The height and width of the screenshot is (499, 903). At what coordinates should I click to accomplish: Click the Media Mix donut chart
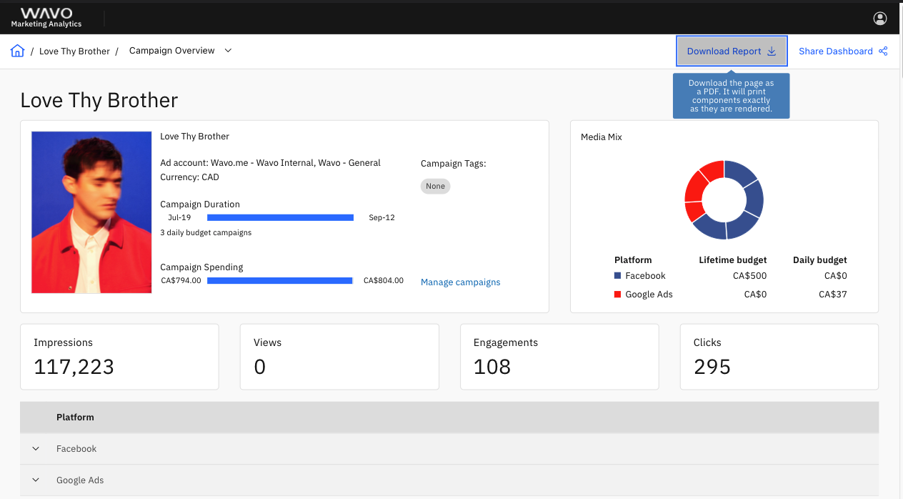pyautogui.click(x=724, y=199)
